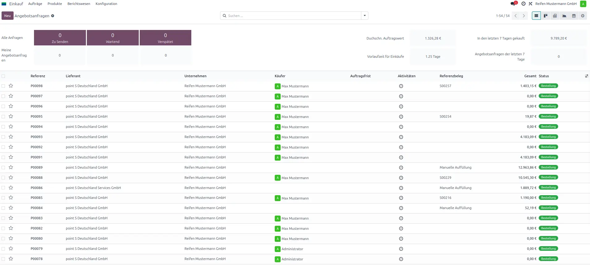590x265 pixels.
Task: Tick the select-all checkbox in table header
Action: point(3,76)
